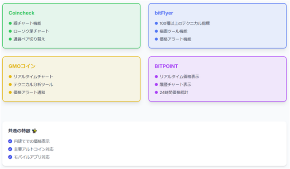Click green bullet beside 線チャート機能

coord(10,23)
